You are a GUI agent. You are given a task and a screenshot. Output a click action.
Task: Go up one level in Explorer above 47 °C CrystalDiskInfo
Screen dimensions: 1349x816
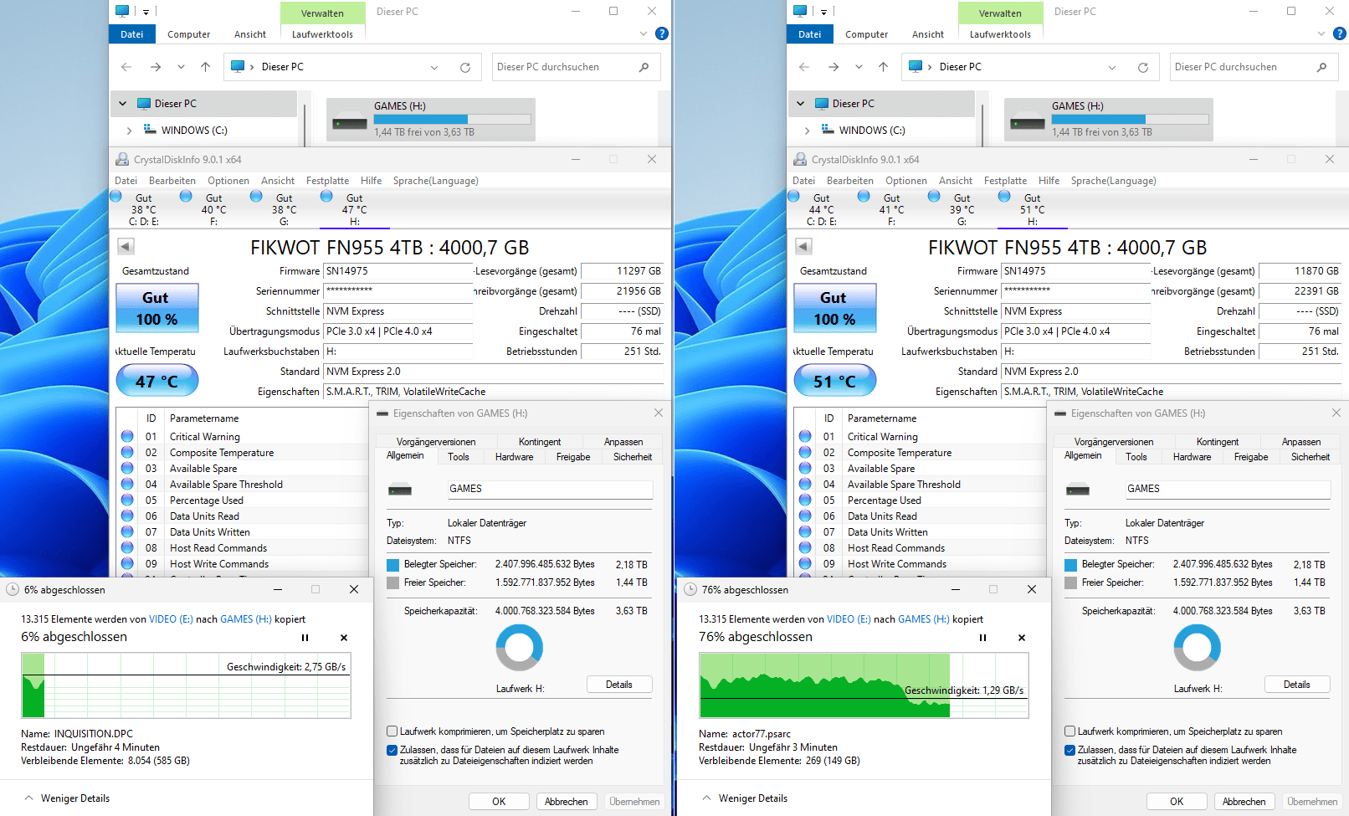pyautogui.click(x=206, y=67)
